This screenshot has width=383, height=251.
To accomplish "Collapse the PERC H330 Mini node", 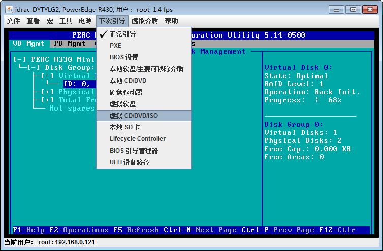I will pos(20,59).
